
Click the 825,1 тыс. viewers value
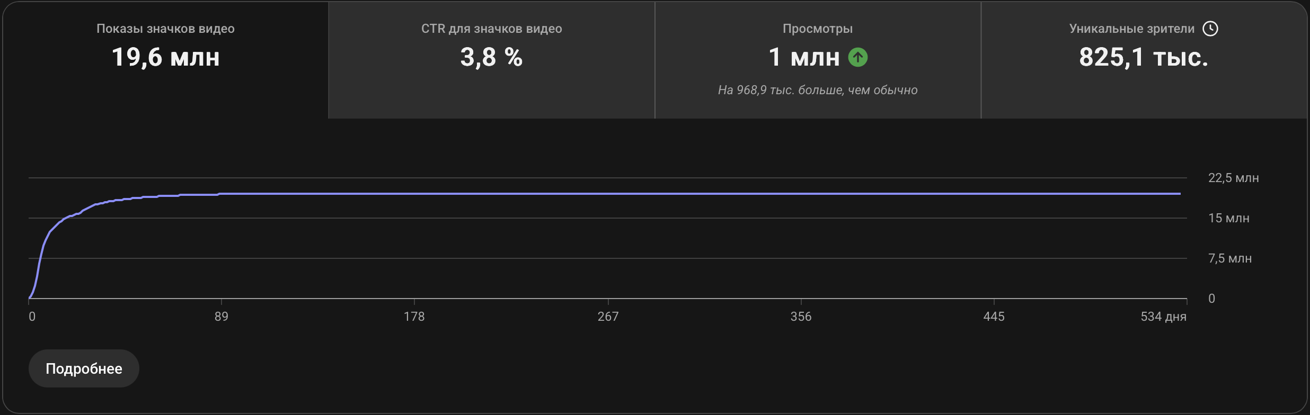[1144, 57]
